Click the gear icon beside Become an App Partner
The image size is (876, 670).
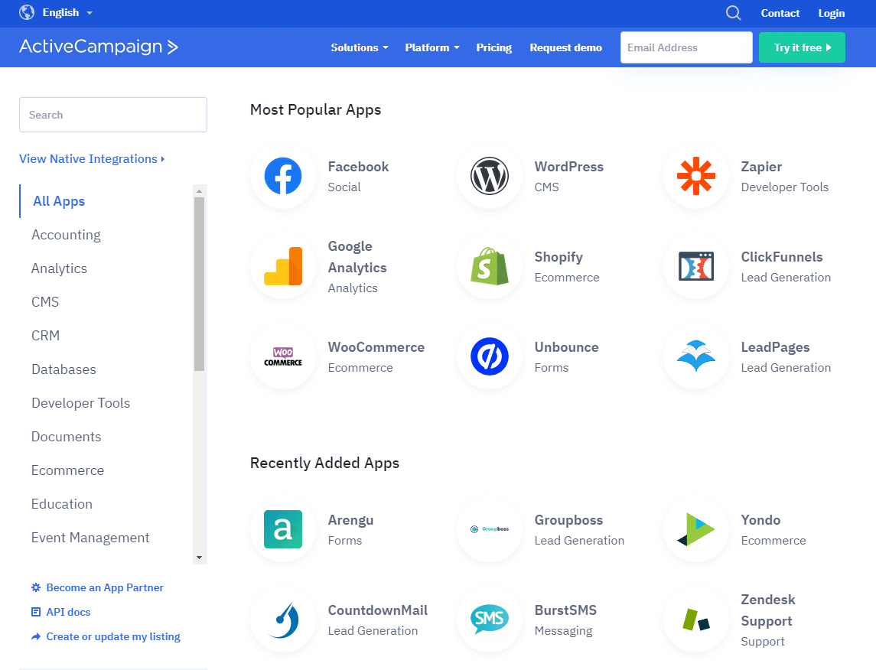[x=36, y=587]
